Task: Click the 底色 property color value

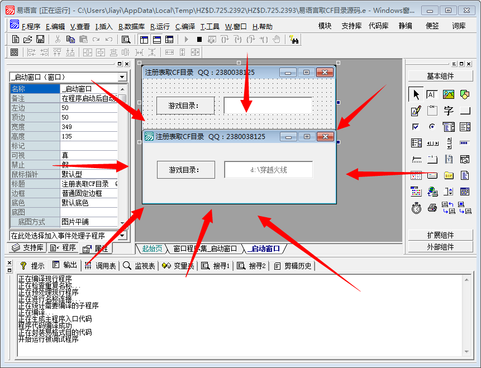Action: tap(88, 203)
